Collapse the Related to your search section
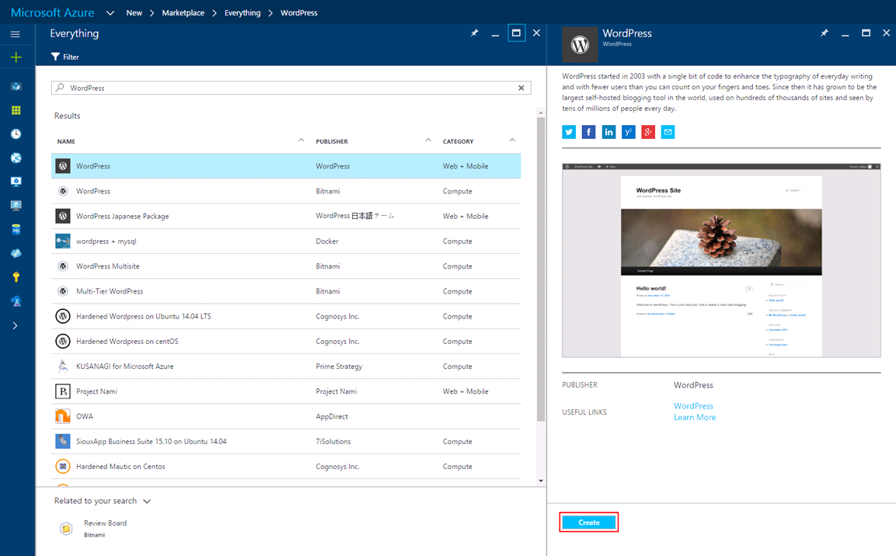The width and height of the screenshot is (896, 556). coord(147,501)
